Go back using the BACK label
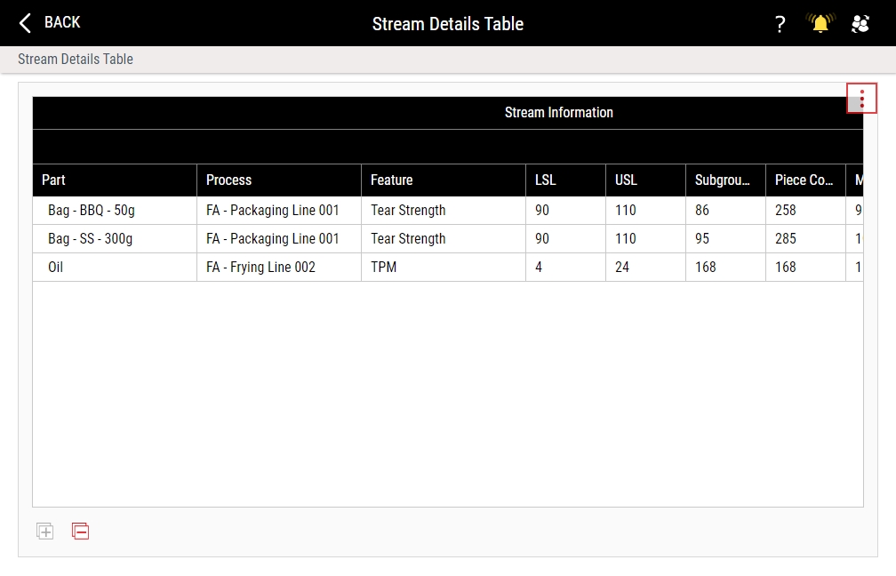This screenshot has width=896, height=576. [62, 22]
